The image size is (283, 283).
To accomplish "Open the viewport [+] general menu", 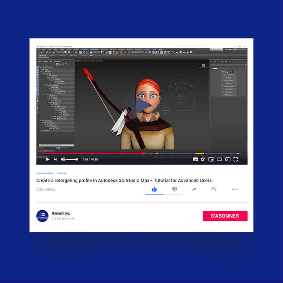I will (76, 61).
